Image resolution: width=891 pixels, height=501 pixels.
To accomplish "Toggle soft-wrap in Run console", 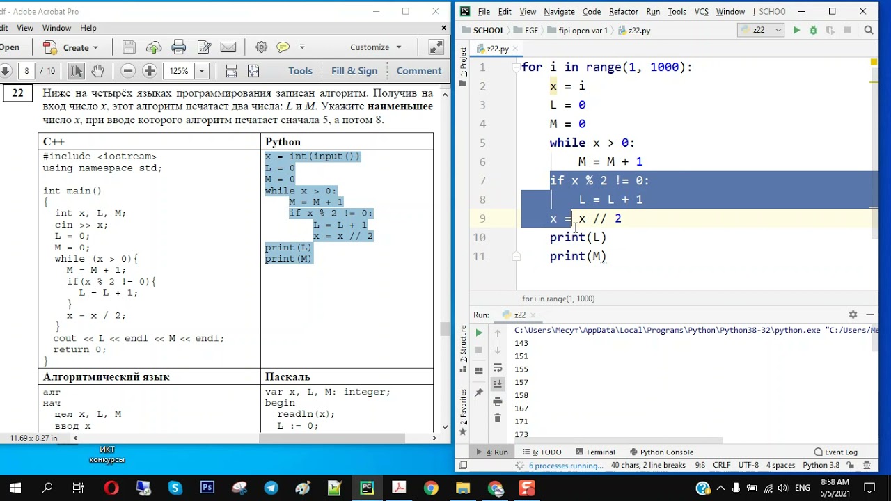I will [x=498, y=367].
